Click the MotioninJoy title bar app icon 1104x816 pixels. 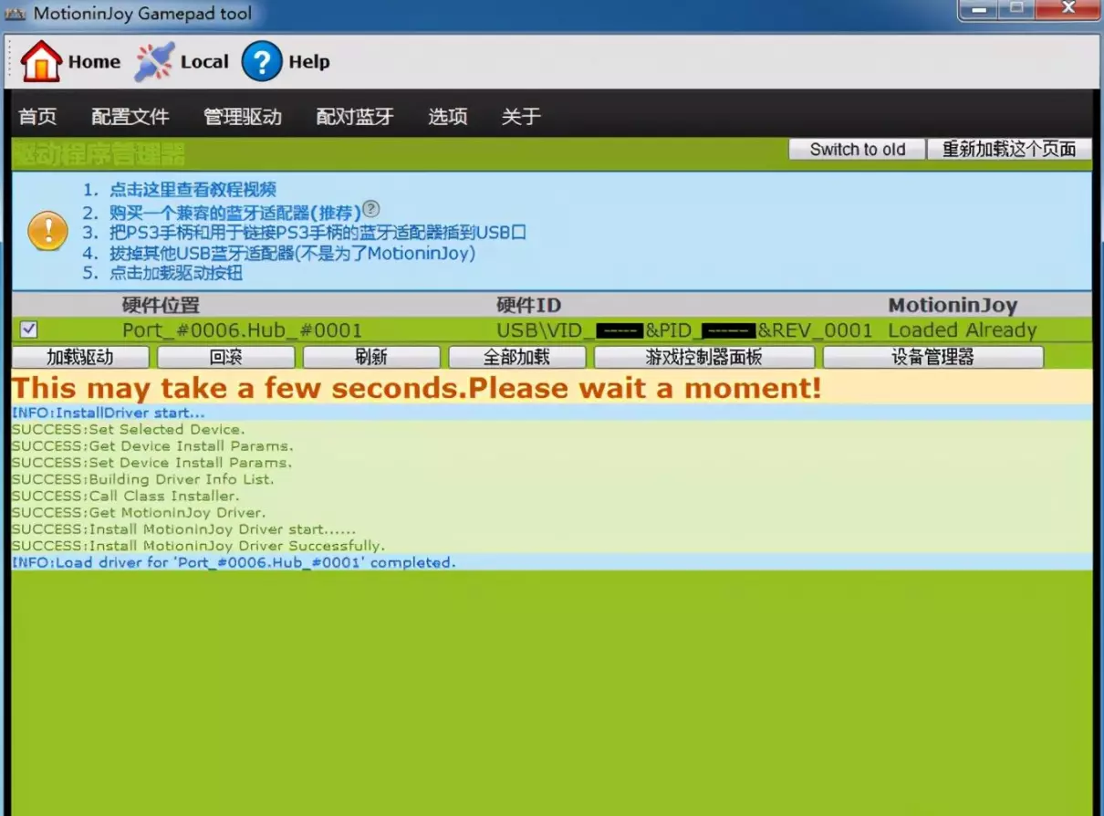click(16, 14)
